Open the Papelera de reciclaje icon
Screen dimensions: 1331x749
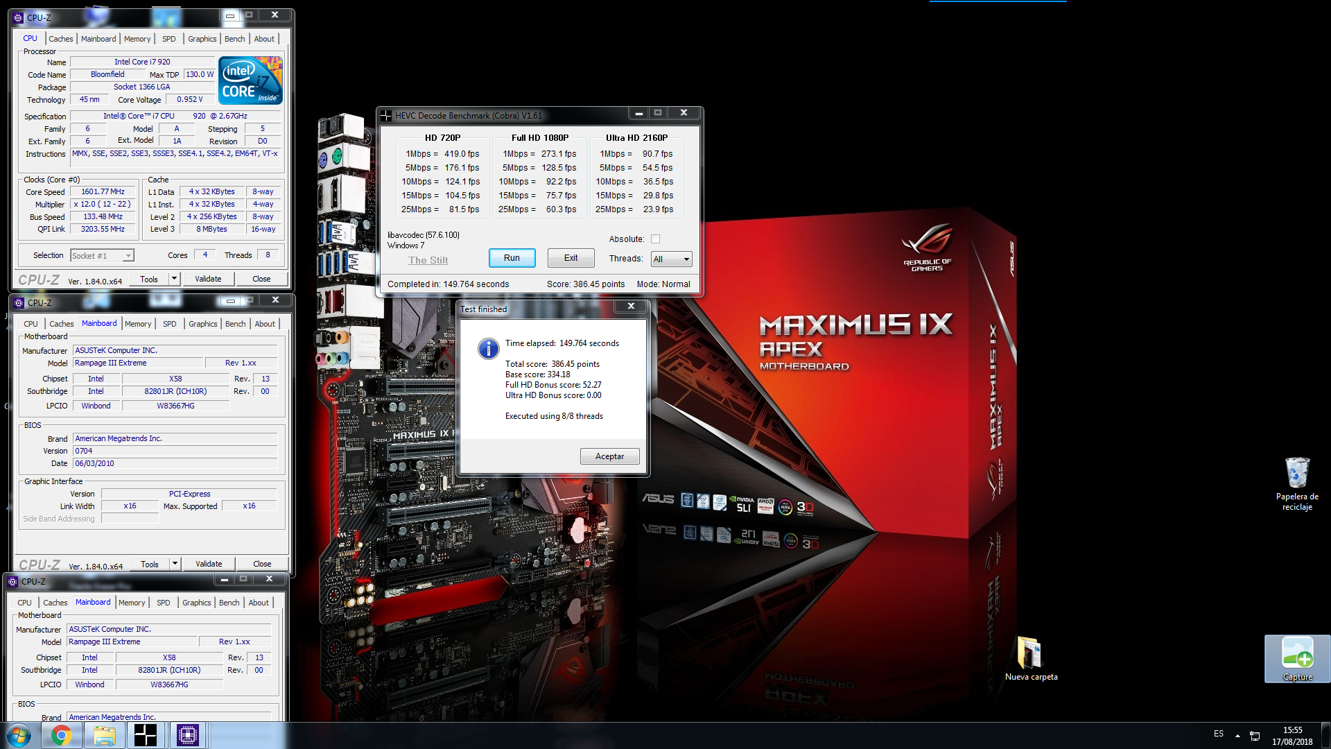(1297, 483)
